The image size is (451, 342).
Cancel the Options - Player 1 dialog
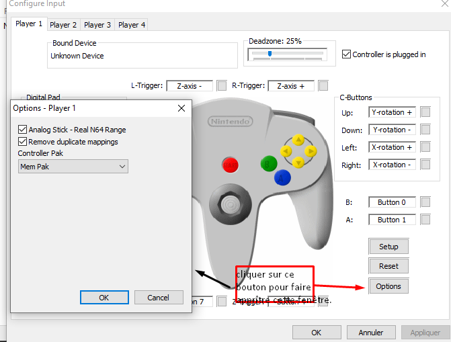click(x=159, y=298)
